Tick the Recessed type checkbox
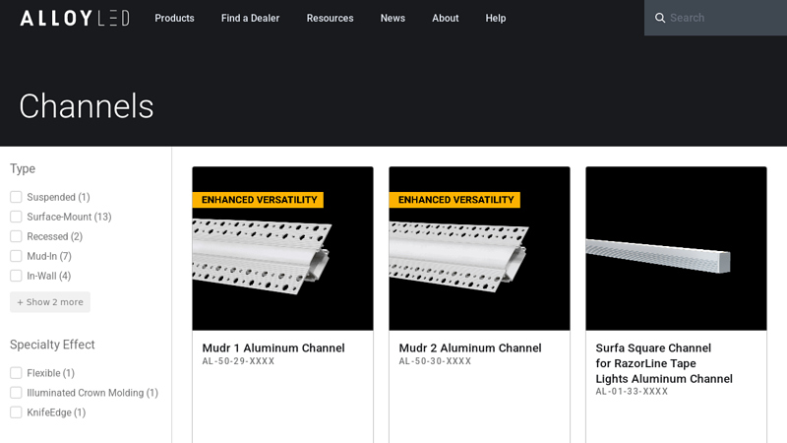Screen dimensions: 787x443 point(16,236)
